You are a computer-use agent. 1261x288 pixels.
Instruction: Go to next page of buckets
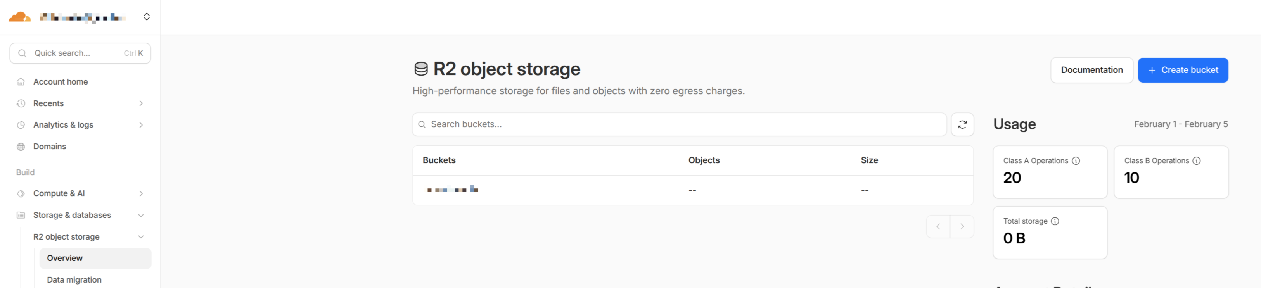click(962, 226)
